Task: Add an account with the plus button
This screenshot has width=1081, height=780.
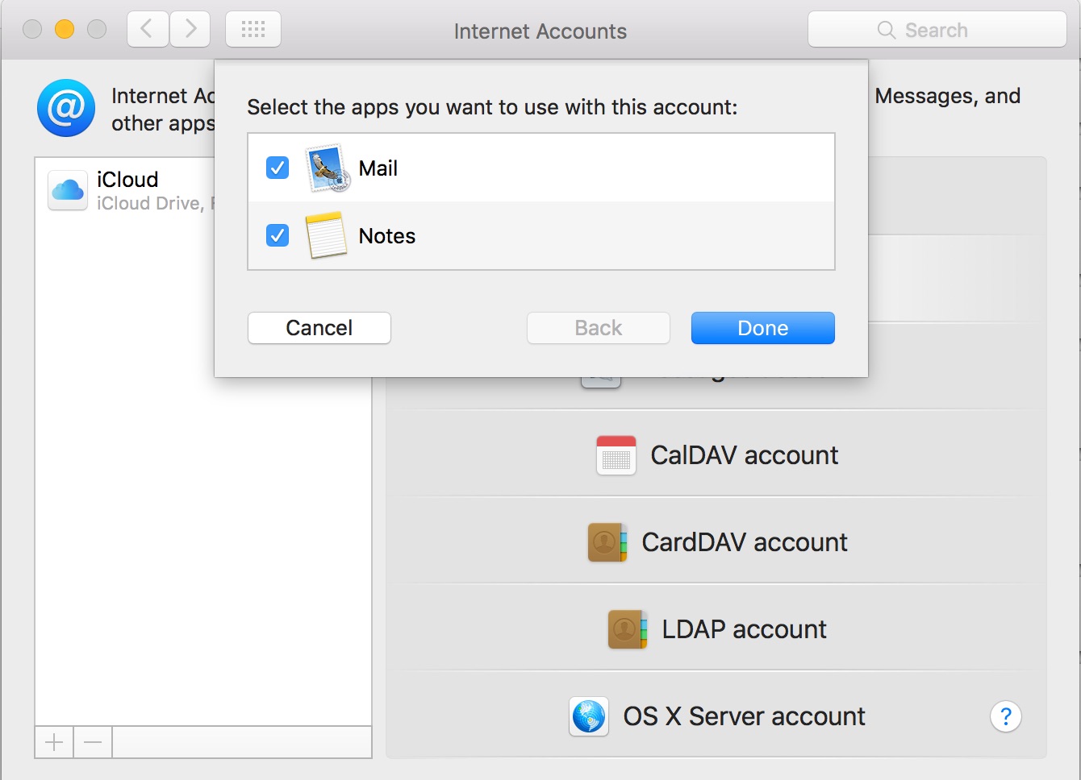Action: tap(54, 742)
